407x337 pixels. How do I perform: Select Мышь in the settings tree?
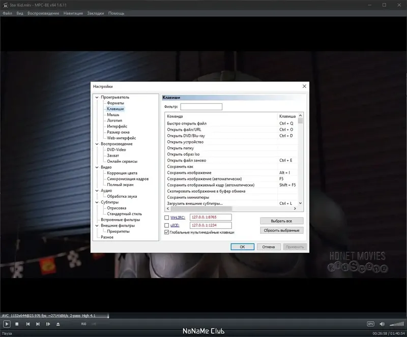click(113, 115)
